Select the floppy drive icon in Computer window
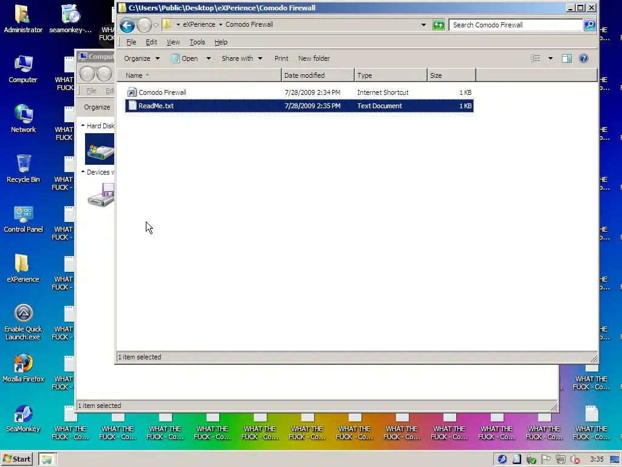This screenshot has height=467, width=622. pos(101,195)
